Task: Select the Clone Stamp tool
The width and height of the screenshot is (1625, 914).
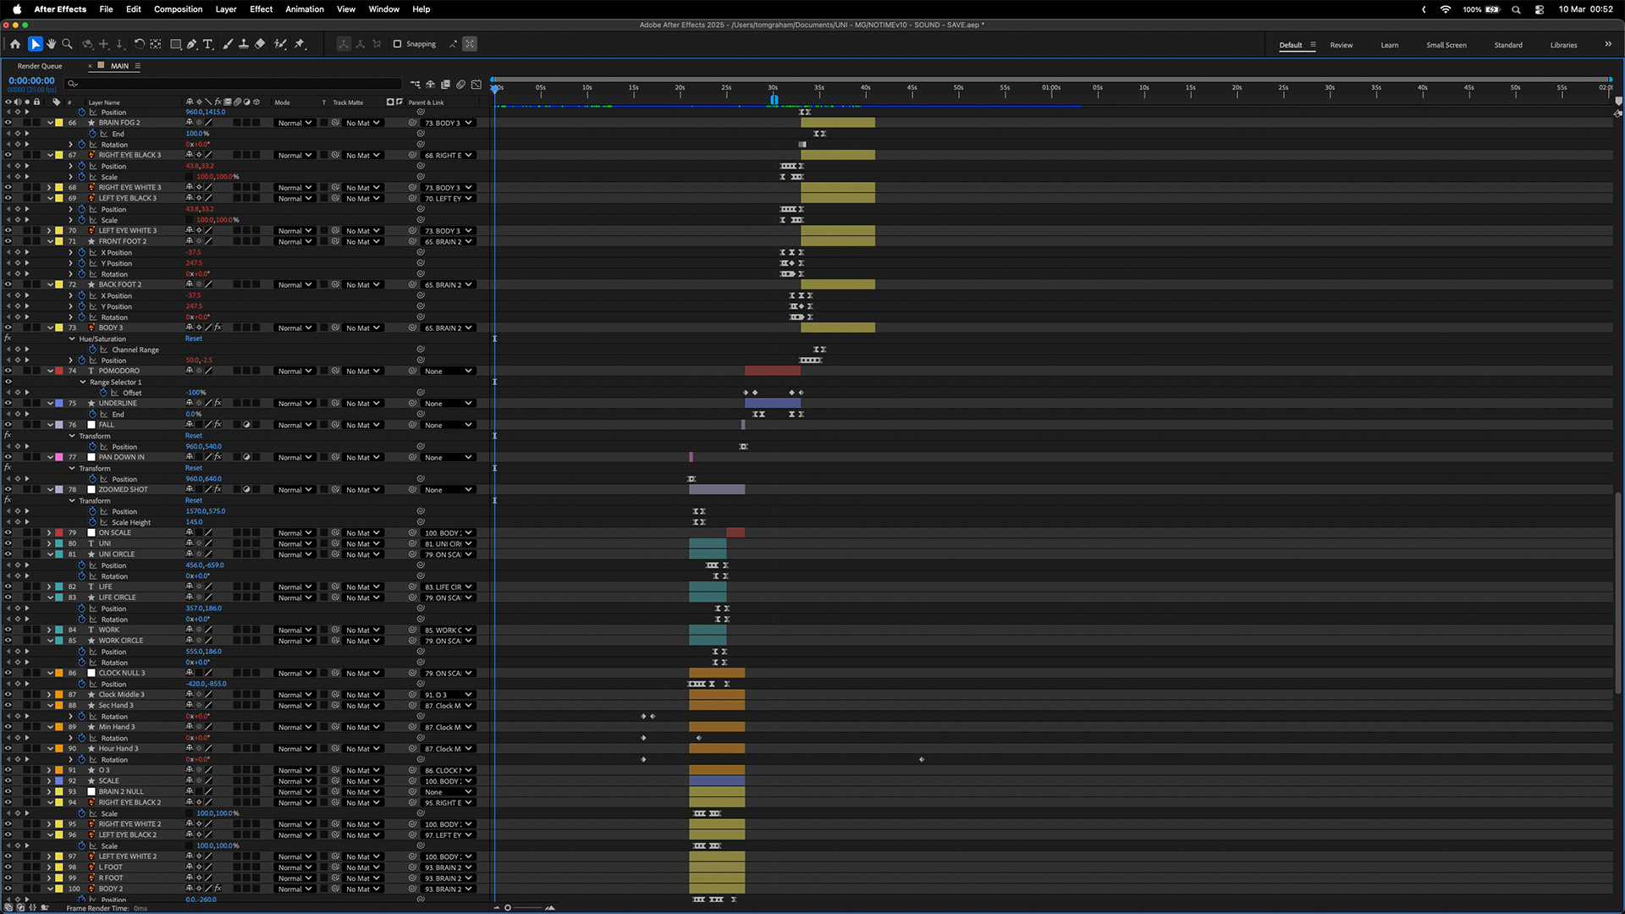Action: (244, 44)
